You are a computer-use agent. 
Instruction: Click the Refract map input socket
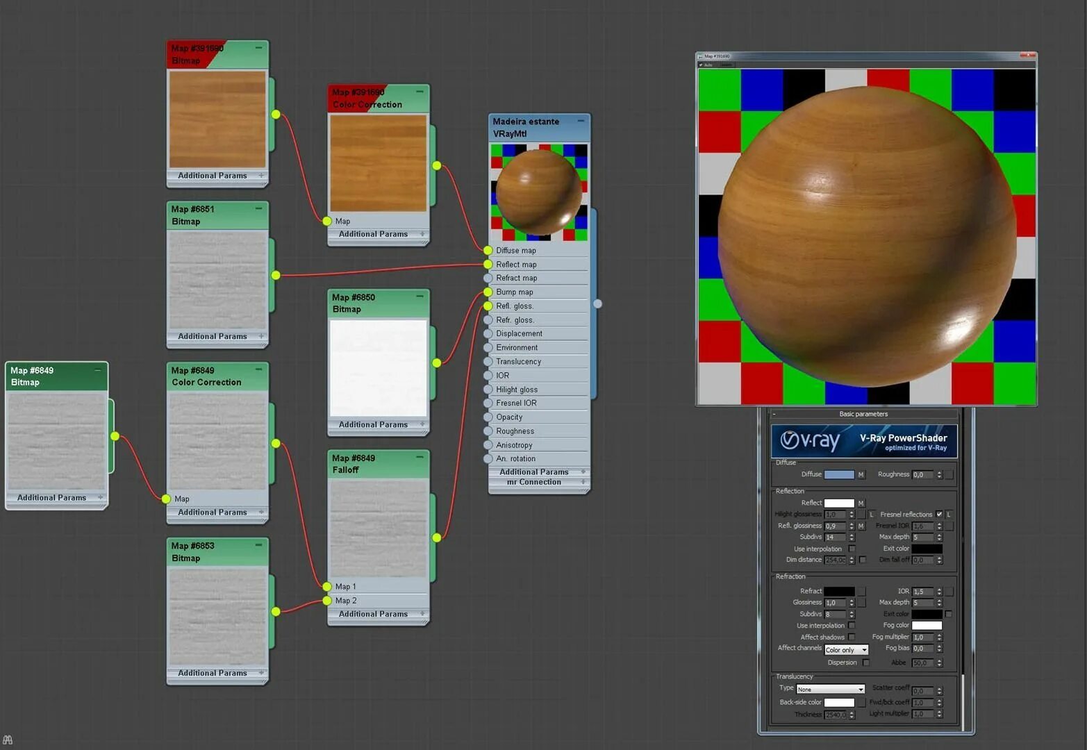tap(488, 278)
